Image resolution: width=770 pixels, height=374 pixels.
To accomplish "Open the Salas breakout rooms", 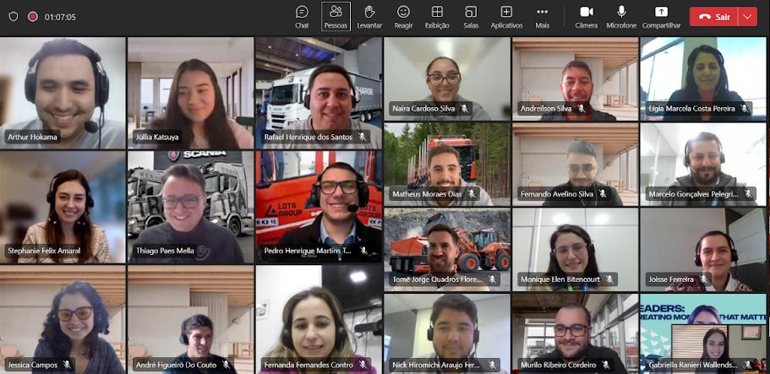I will coord(471,17).
